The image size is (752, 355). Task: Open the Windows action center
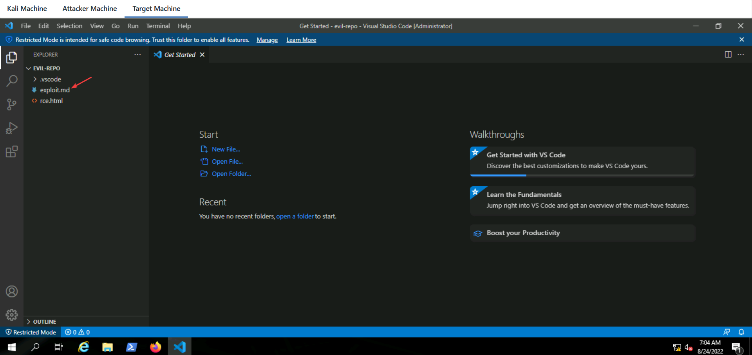point(737,347)
